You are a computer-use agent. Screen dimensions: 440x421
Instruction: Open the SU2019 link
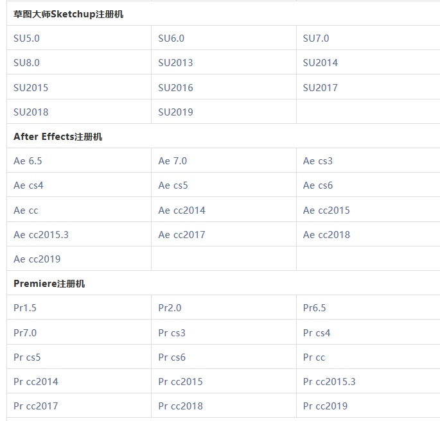pyautogui.click(x=175, y=112)
